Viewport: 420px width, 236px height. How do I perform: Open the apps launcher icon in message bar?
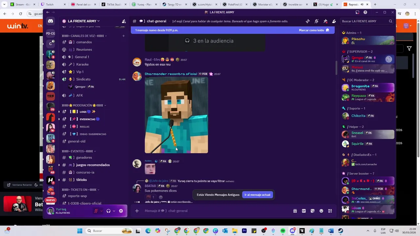(330, 211)
